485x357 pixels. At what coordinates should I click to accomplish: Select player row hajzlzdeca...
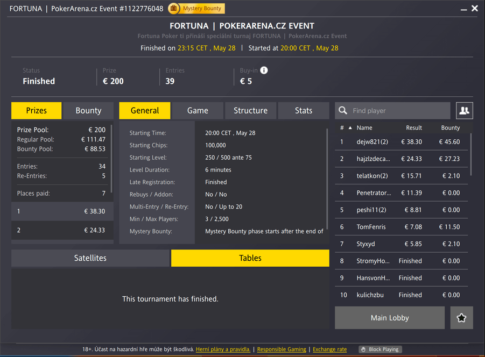[401, 159]
